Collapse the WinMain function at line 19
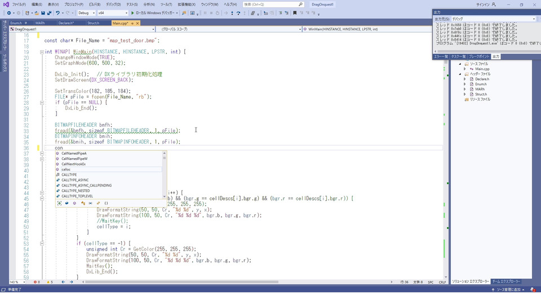The image size is (541, 304). point(42,52)
